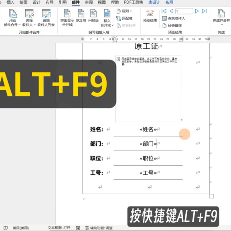Image resolution: width=231 pixels, height=231 pixels.
Task: Open the View (视图) ribbon tab
Action: [x=102, y=2]
